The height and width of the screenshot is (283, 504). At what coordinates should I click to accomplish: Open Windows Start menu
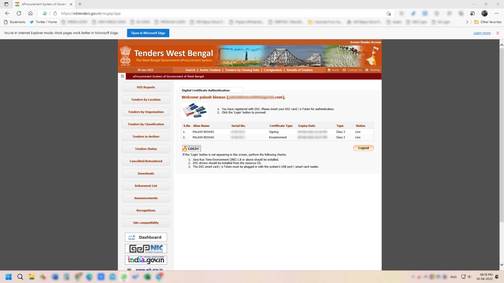[9, 277]
